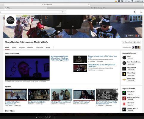This screenshot has width=144, height=119.
Task: Open Misstory In My Feelings title
Action: 82,102
